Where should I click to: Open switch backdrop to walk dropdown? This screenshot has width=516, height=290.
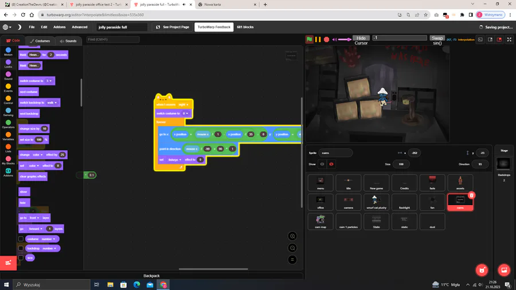pos(52,103)
